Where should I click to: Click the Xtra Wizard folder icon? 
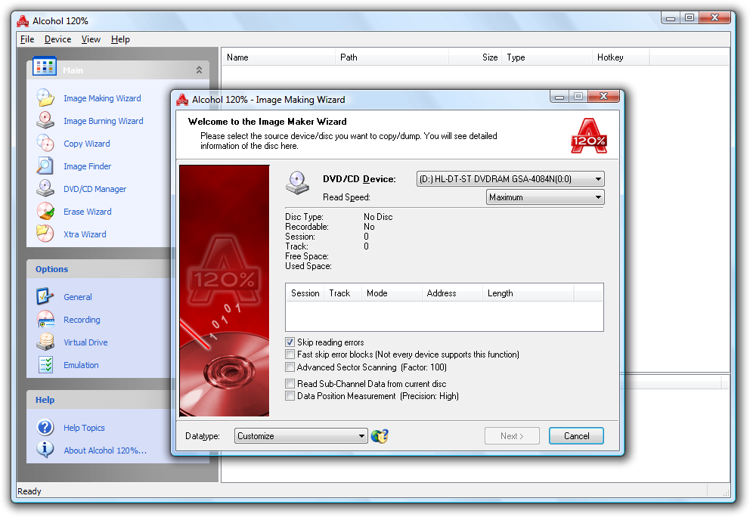[x=45, y=234]
